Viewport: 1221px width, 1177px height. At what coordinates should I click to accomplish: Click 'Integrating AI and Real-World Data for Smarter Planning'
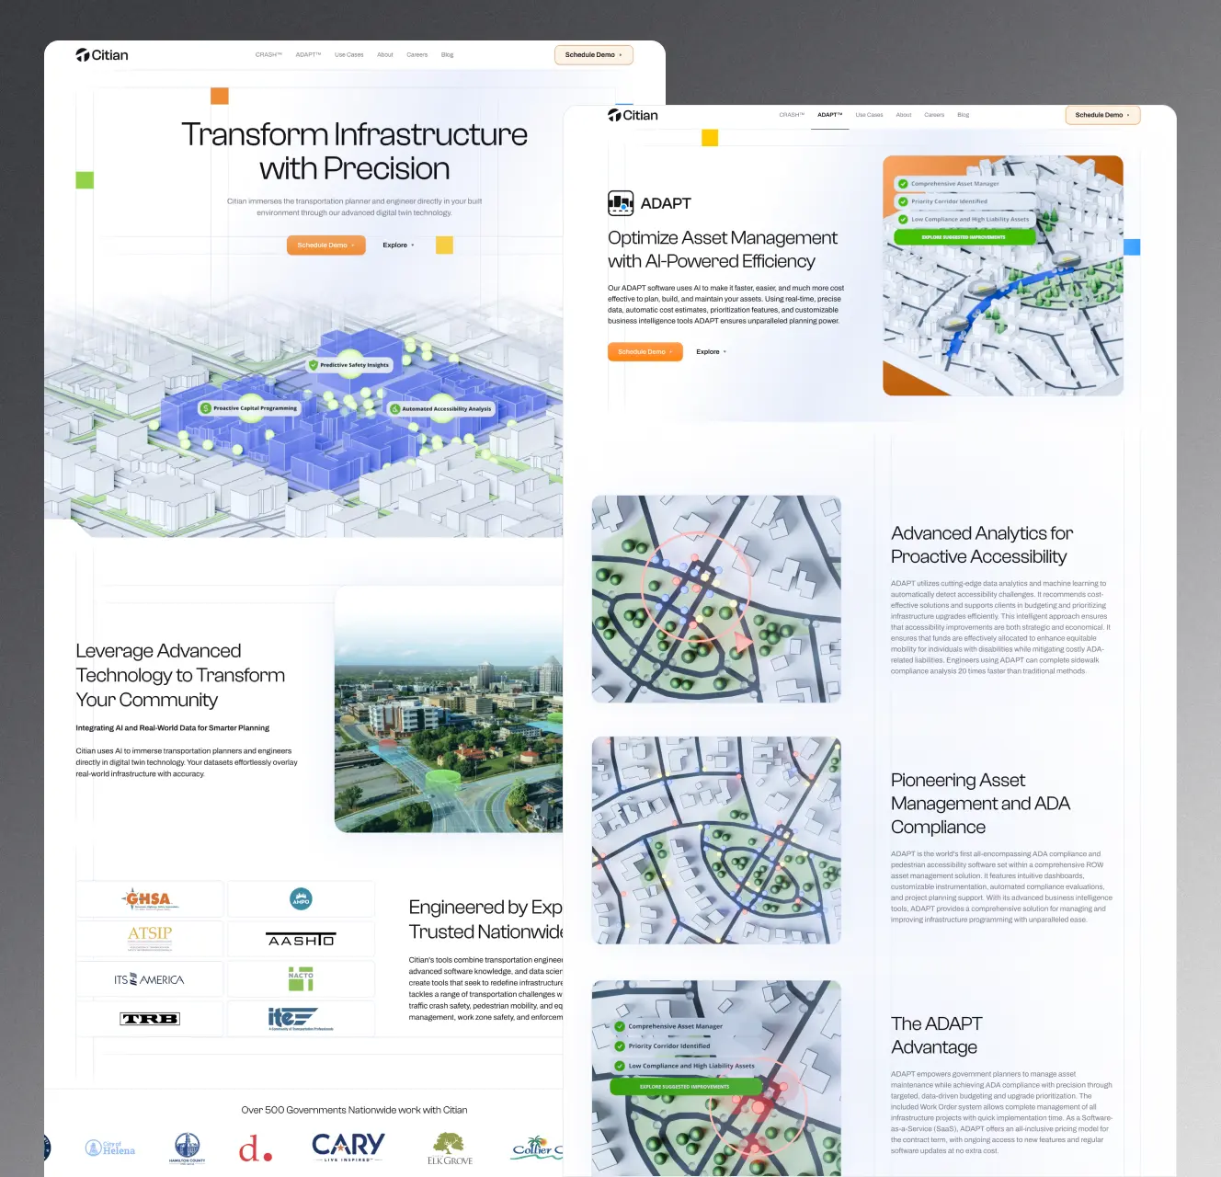tap(173, 728)
